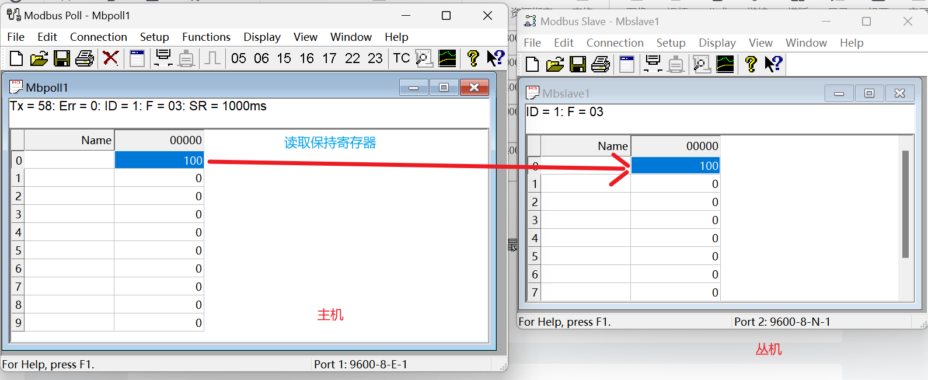Click Port 2: 9600-8-N-1 status text
The width and height of the screenshot is (928, 380).
tap(782, 322)
